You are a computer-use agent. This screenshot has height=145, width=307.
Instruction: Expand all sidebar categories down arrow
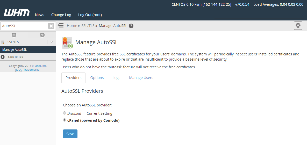(42, 35)
